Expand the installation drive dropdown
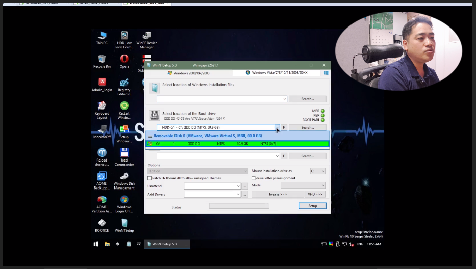 (277, 156)
